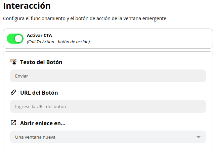
Task: Click the URL del Botón heading
Action: pyautogui.click(x=39, y=93)
